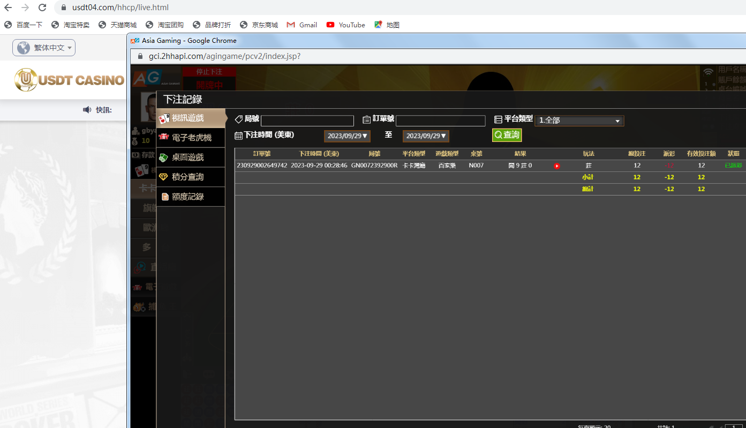Image resolution: width=746 pixels, height=428 pixels.
Task: Click the 總計 total label
Action: [x=588, y=189]
